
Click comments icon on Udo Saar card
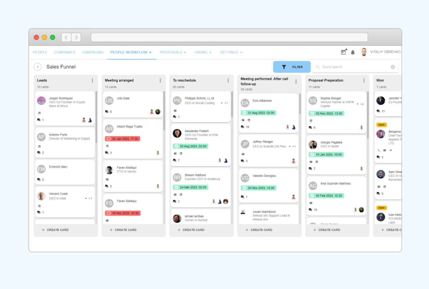107,112
